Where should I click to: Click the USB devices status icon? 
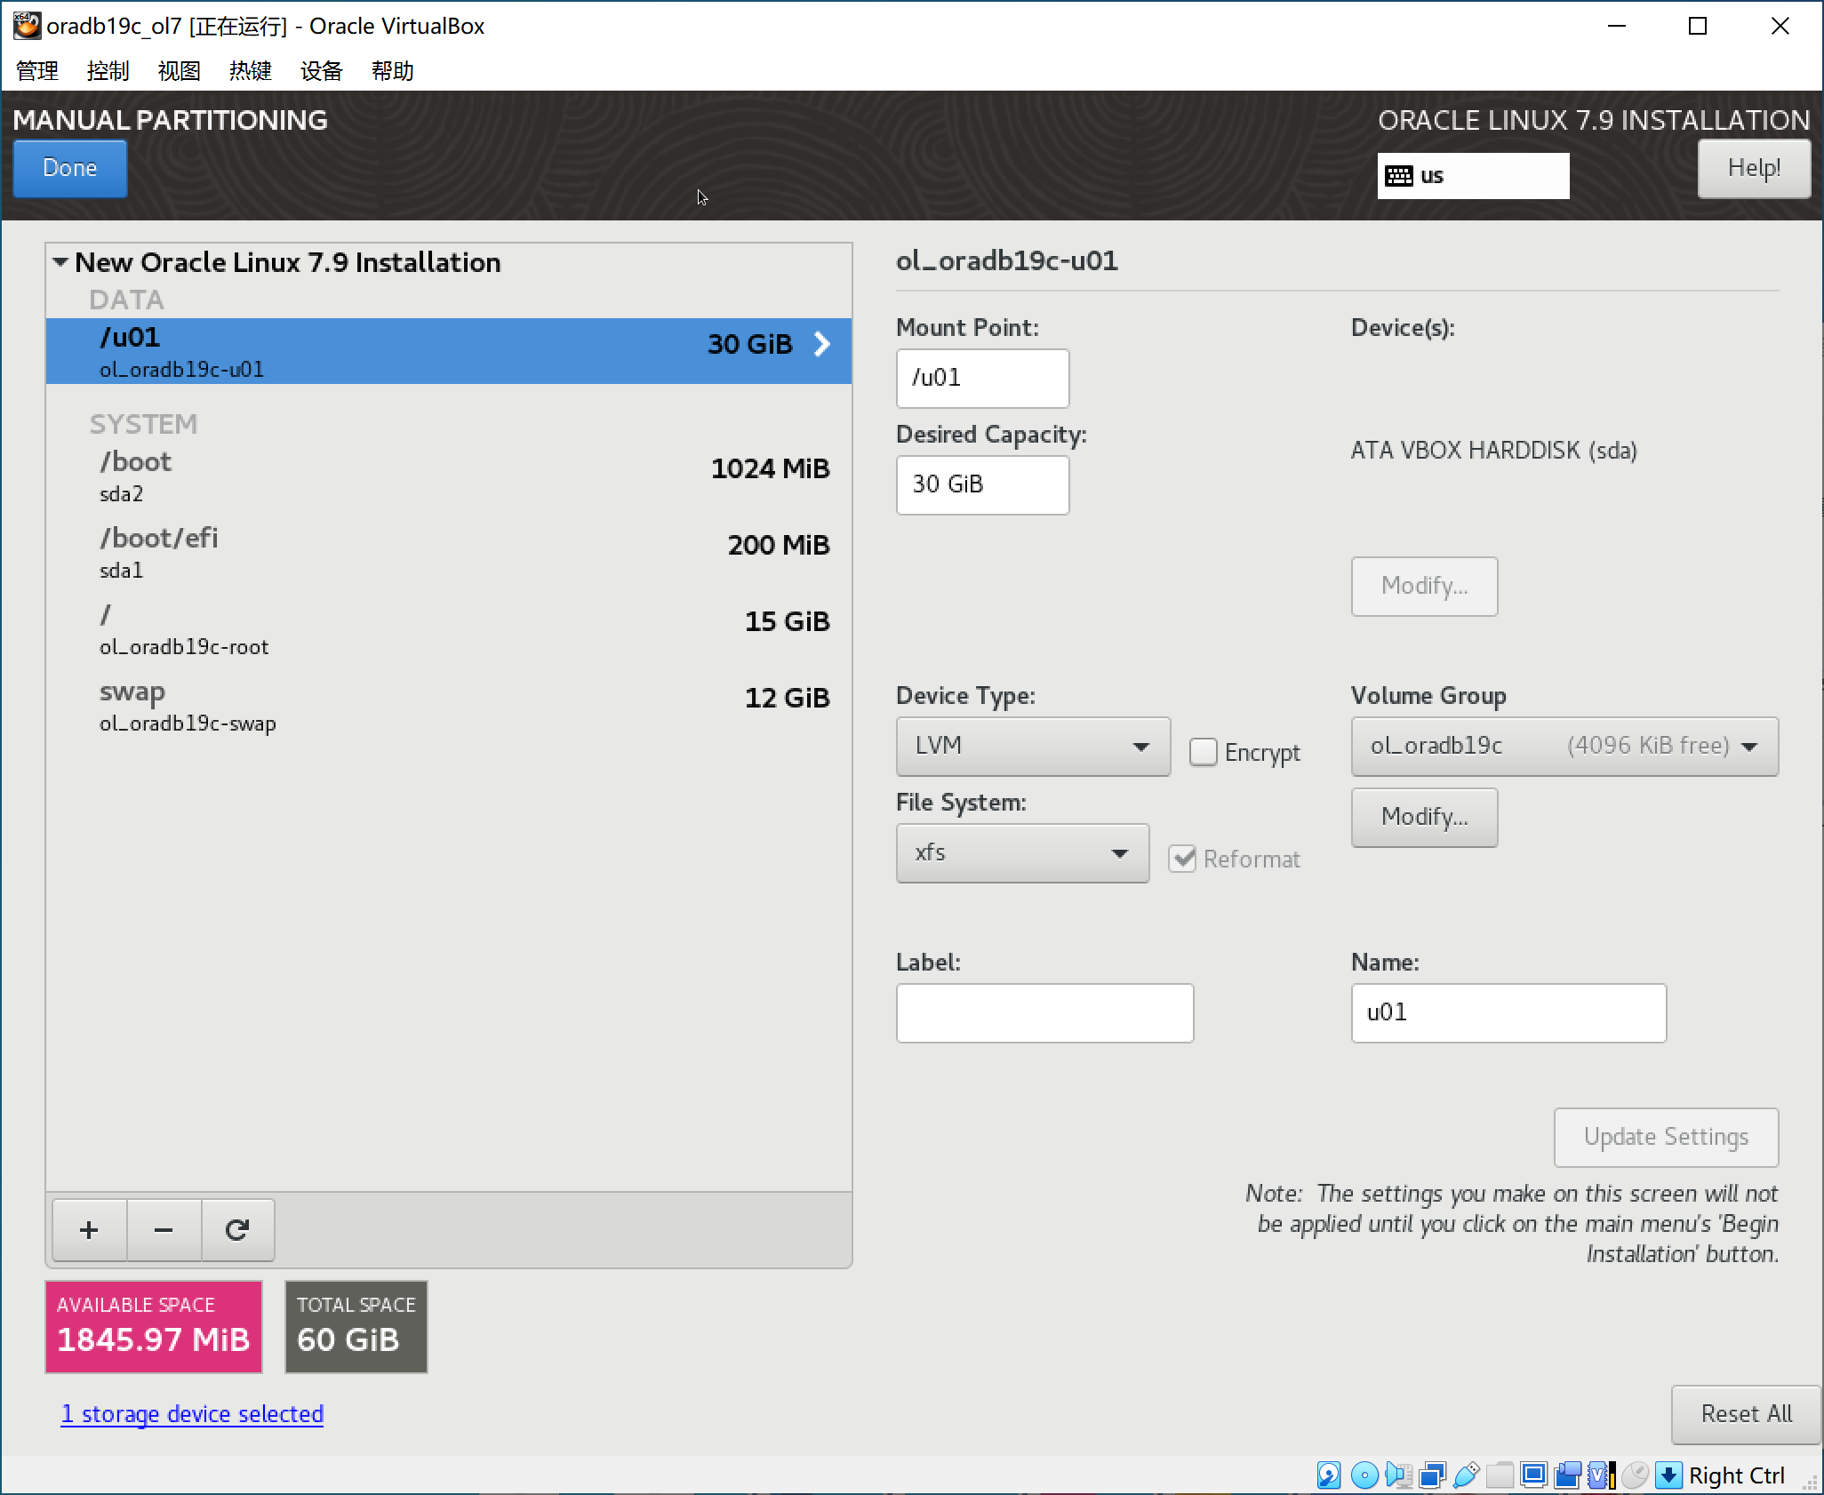1467,1475
